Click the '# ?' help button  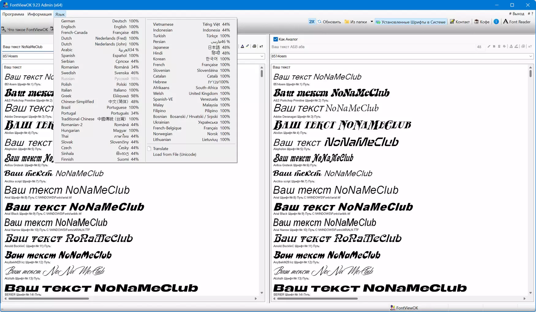[530, 14]
